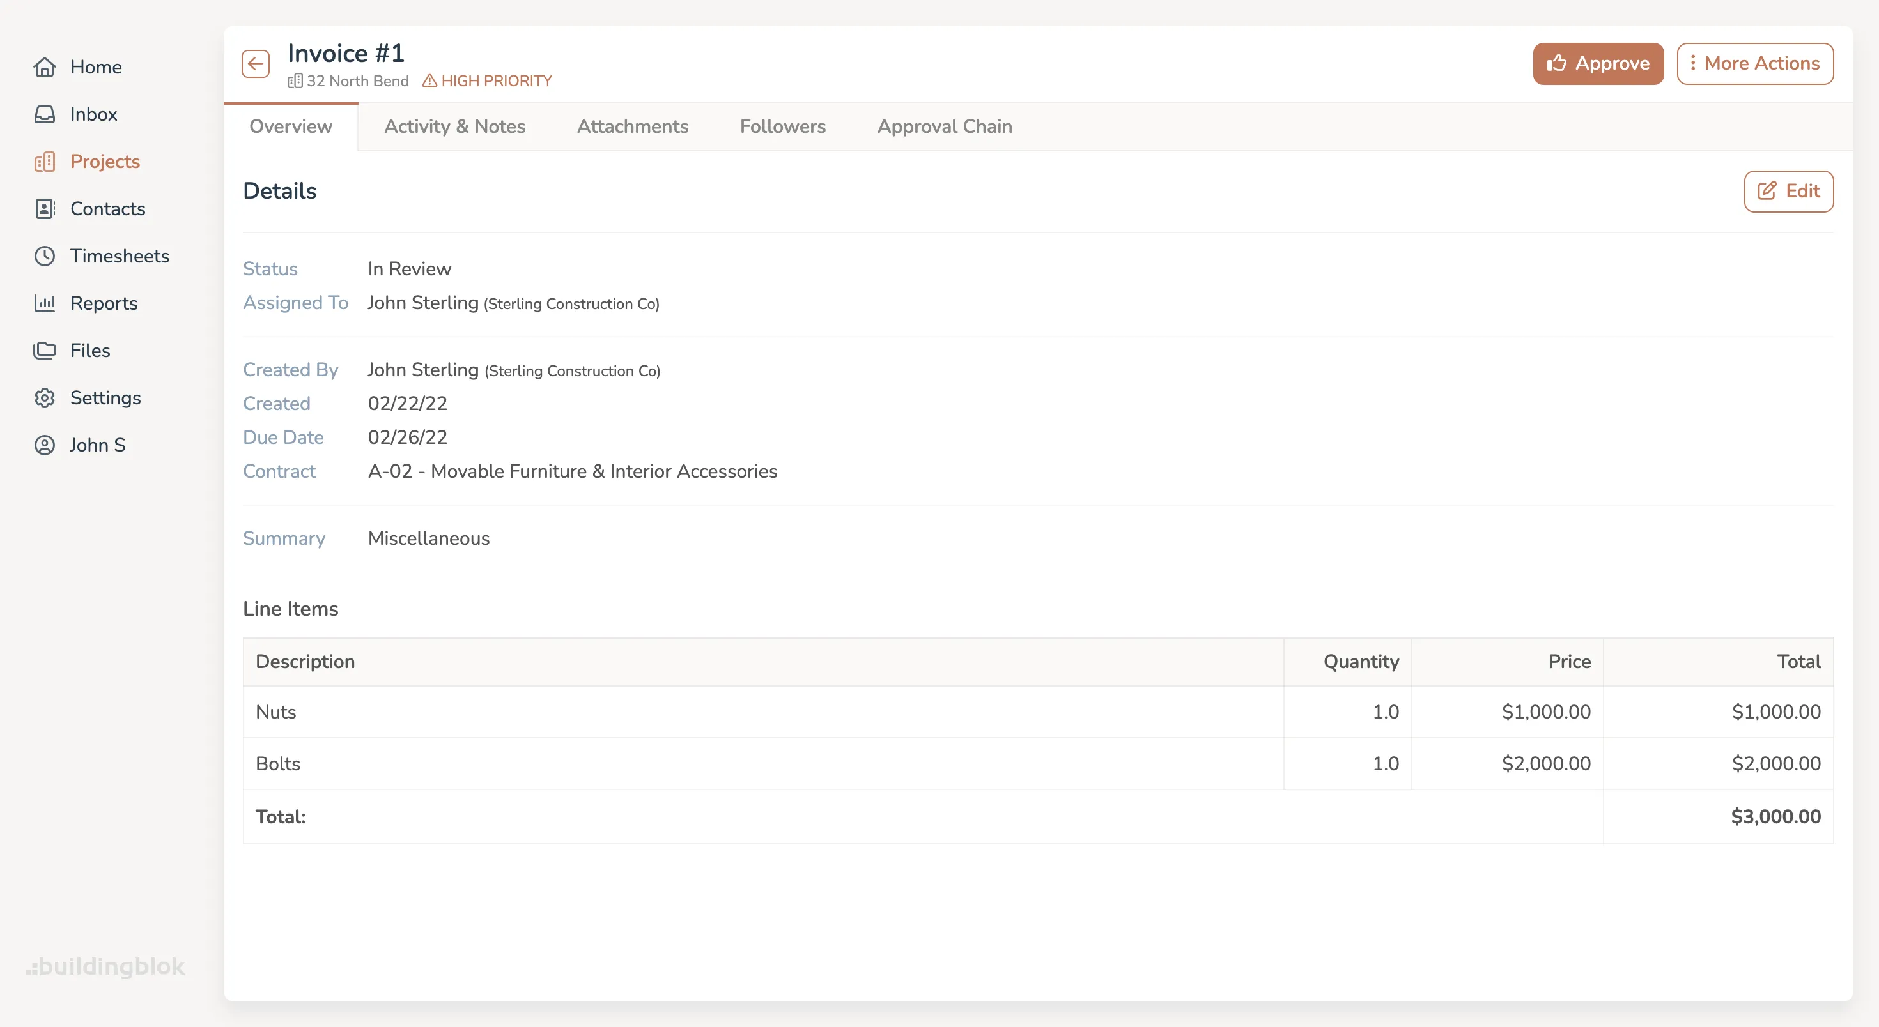Open the John S profile icon
The image size is (1879, 1027).
pyautogui.click(x=45, y=445)
